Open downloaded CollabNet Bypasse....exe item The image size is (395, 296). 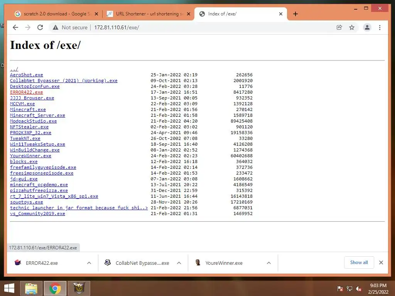142,263
